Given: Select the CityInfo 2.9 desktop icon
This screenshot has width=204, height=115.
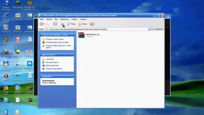Looking at the screenshot, I should [x=6, y=28].
